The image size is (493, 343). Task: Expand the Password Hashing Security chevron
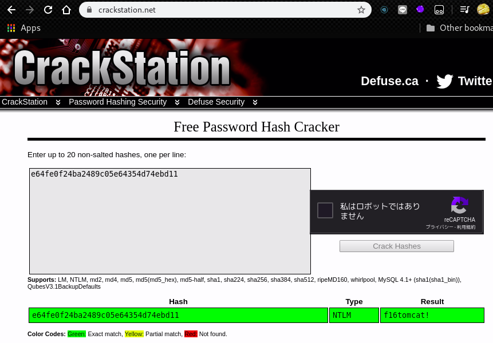tap(177, 102)
